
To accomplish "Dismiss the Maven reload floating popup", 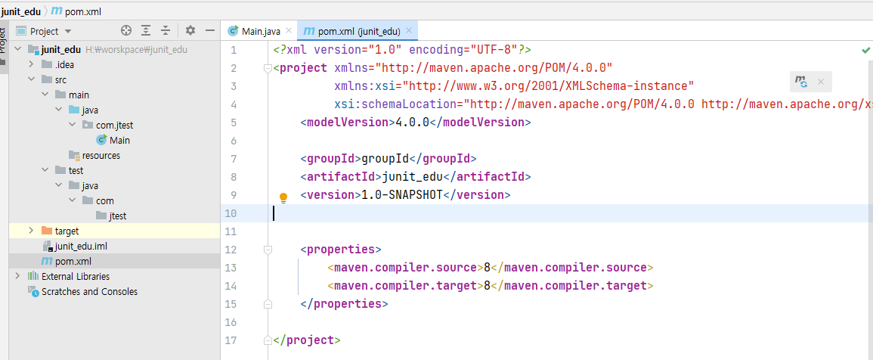I will (820, 82).
